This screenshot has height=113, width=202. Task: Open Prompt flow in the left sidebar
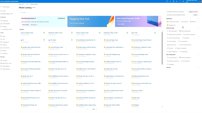click(x=6, y=29)
